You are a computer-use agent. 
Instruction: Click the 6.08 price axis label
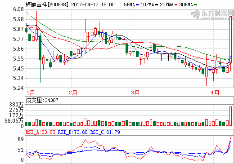point(18,9)
